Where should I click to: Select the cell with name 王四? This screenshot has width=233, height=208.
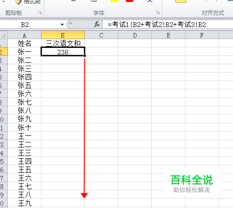pyautogui.click(x=24, y=161)
